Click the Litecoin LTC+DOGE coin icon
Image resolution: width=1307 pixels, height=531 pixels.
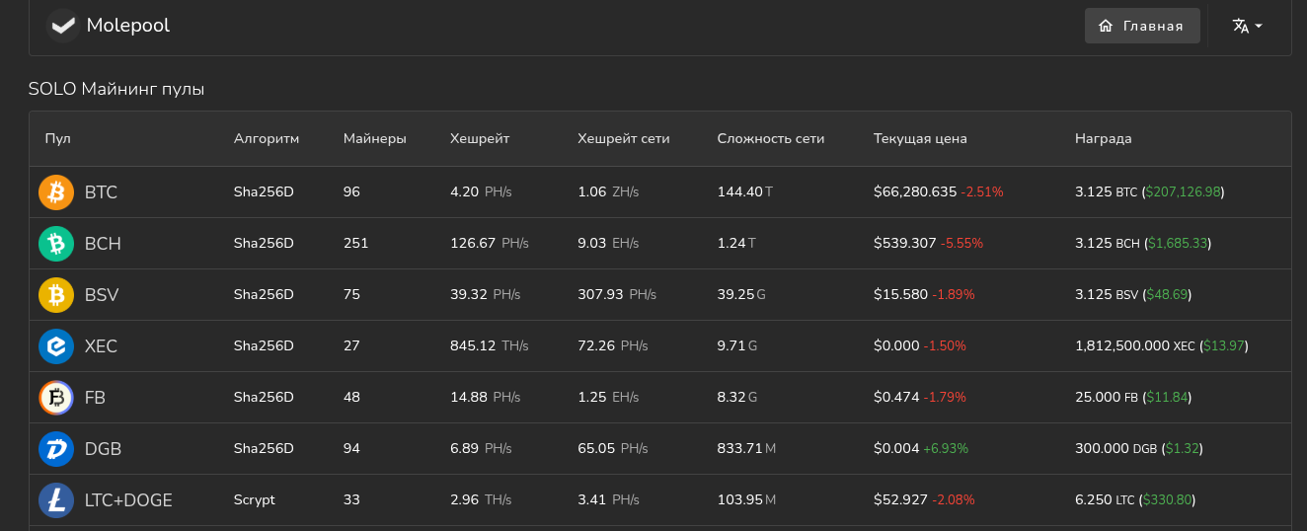point(56,500)
